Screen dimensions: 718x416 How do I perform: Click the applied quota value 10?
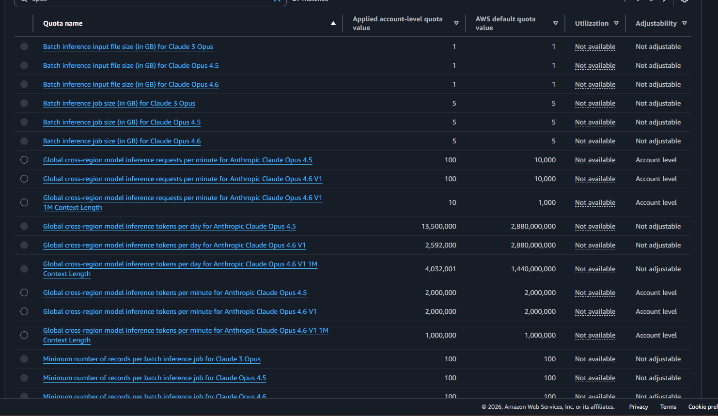coord(453,202)
